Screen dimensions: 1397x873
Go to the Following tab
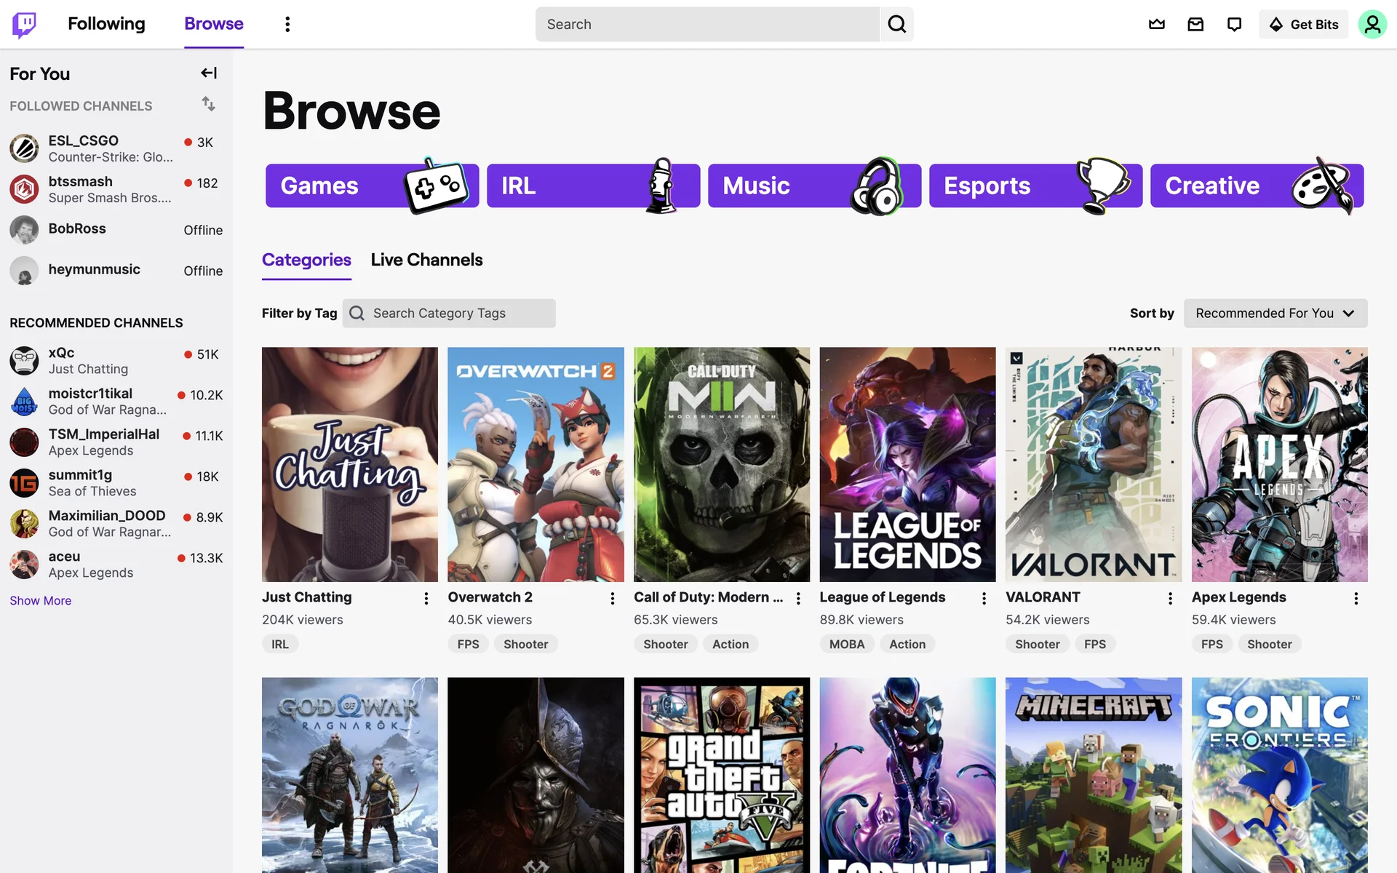coord(106,24)
